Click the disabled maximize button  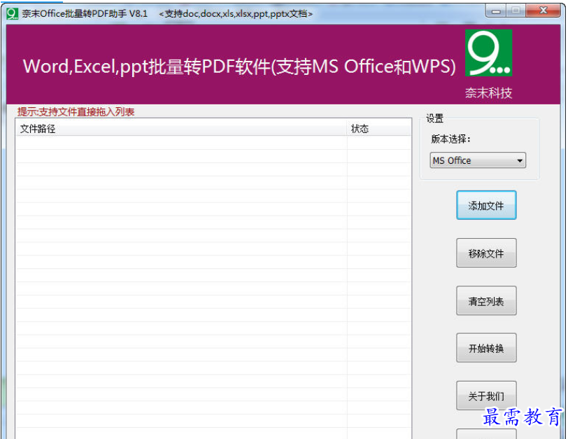click(x=516, y=11)
